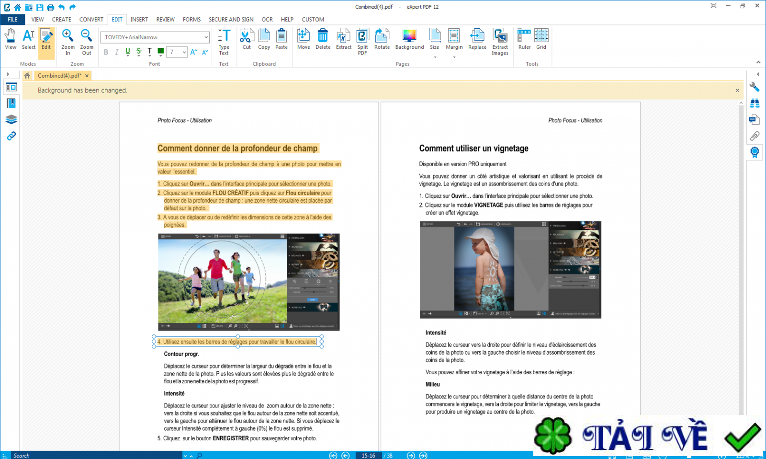Open the FILE menu
Viewport: 766px width, 459px height.
point(13,20)
